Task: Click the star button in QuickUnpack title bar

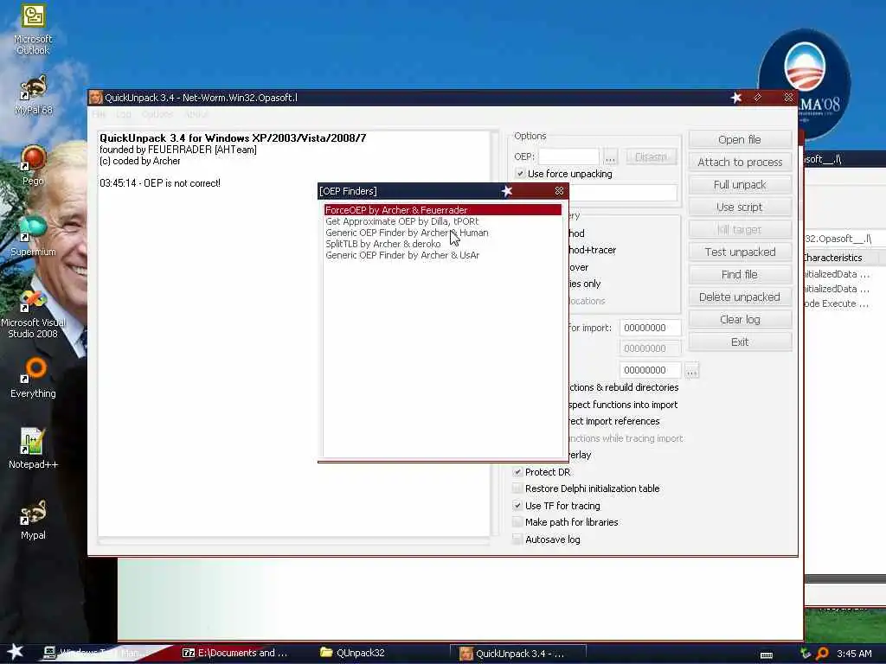Action: 735,98
